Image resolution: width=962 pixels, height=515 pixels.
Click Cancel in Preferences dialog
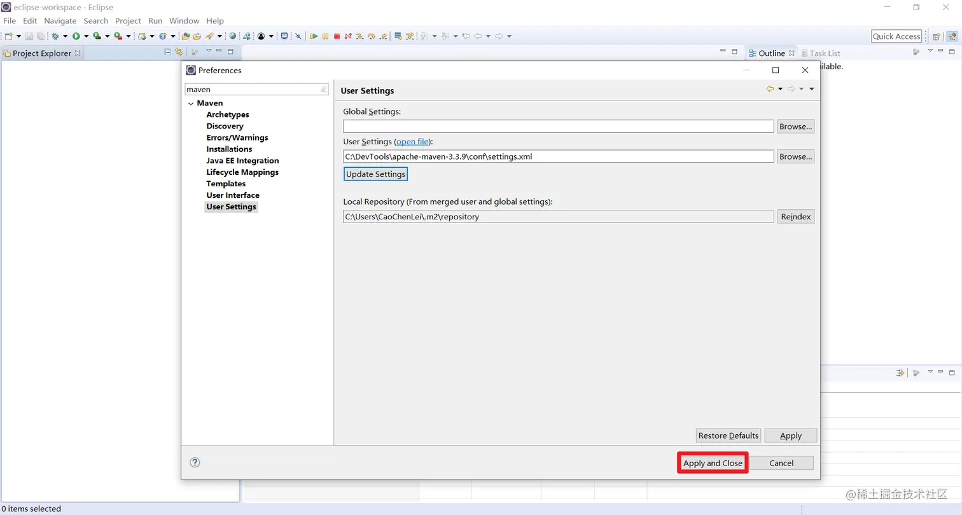(781, 463)
